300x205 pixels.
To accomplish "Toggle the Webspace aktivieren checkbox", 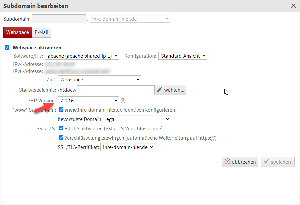I will [x=7, y=48].
